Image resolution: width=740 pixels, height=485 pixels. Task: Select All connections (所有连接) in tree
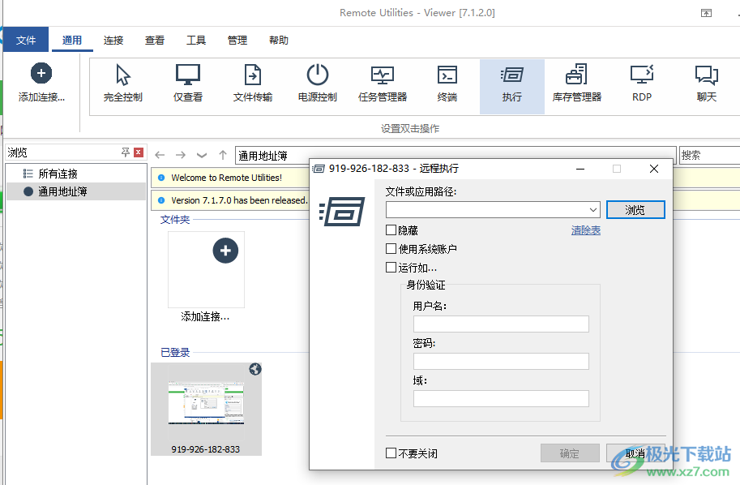[x=58, y=174]
